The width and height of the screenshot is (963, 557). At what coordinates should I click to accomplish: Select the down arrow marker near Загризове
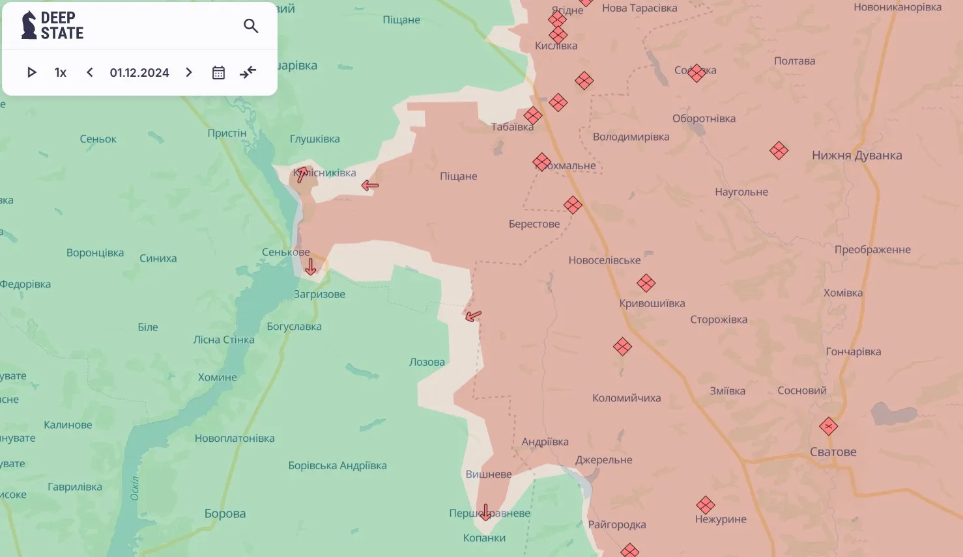311,266
